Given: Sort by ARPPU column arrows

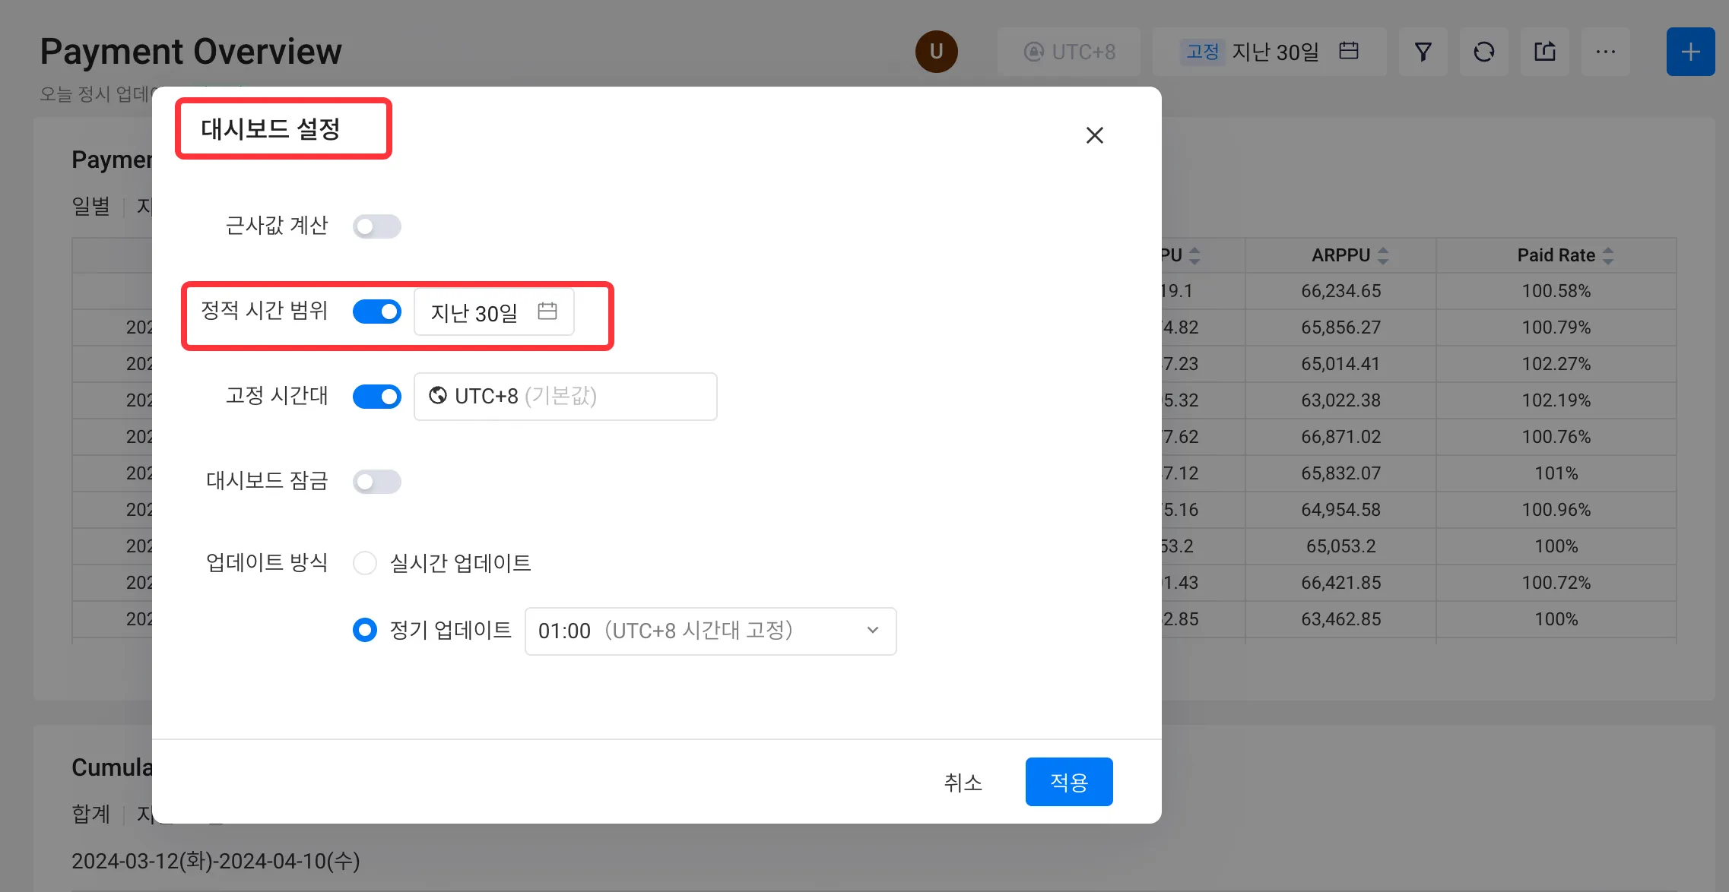Looking at the screenshot, I should 1382,255.
